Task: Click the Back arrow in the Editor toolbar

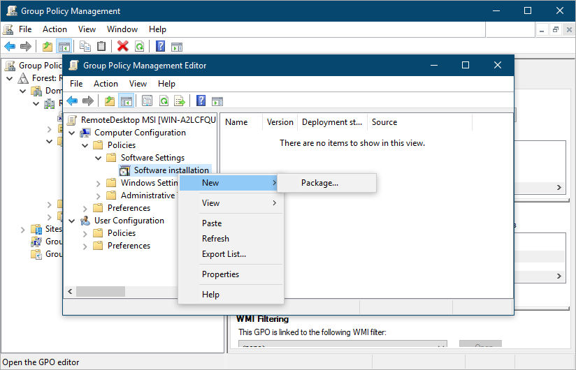Action: click(72, 101)
